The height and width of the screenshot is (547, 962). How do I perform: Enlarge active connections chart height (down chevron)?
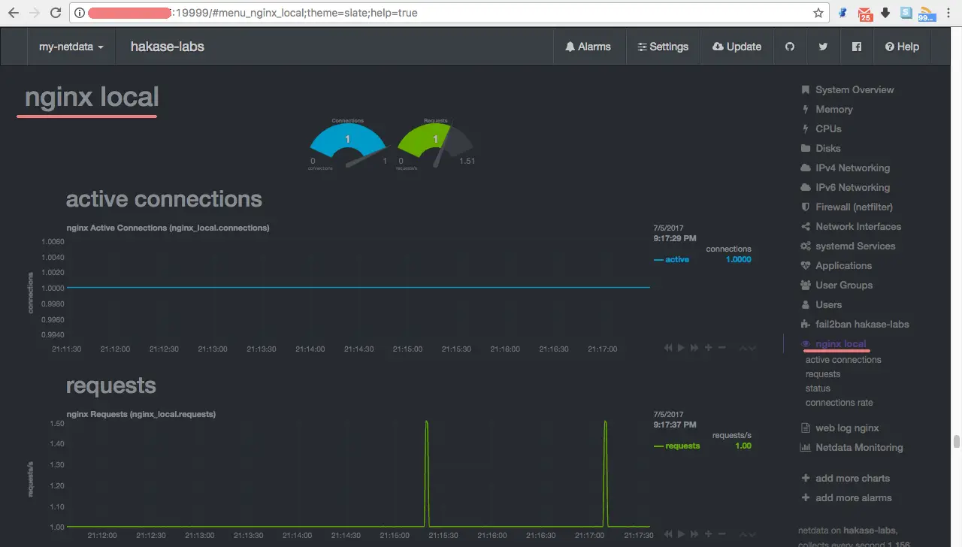pyautogui.click(x=752, y=348)
